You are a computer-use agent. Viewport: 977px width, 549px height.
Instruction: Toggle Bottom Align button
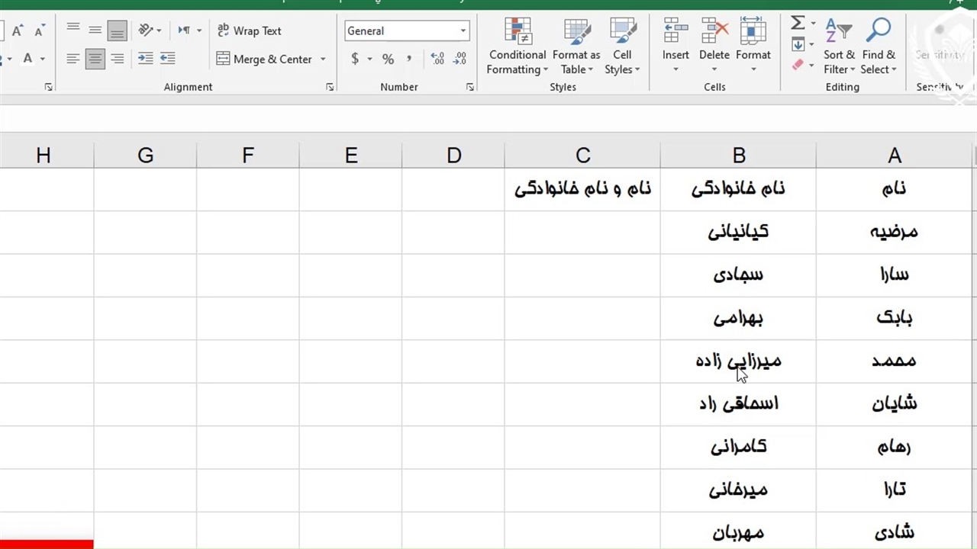click(x=117, y=31)
